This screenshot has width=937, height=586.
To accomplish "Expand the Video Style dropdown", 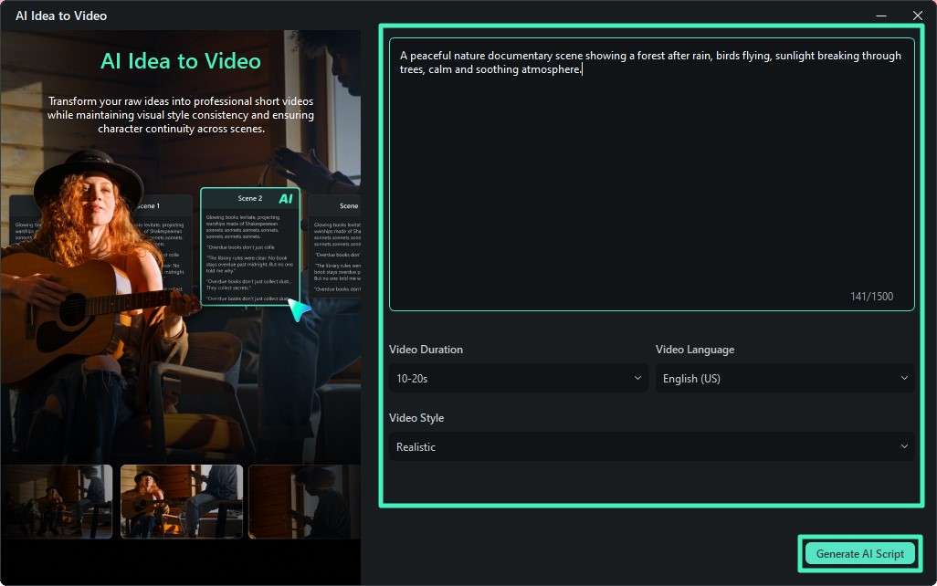I will click(x=651, y=447).
